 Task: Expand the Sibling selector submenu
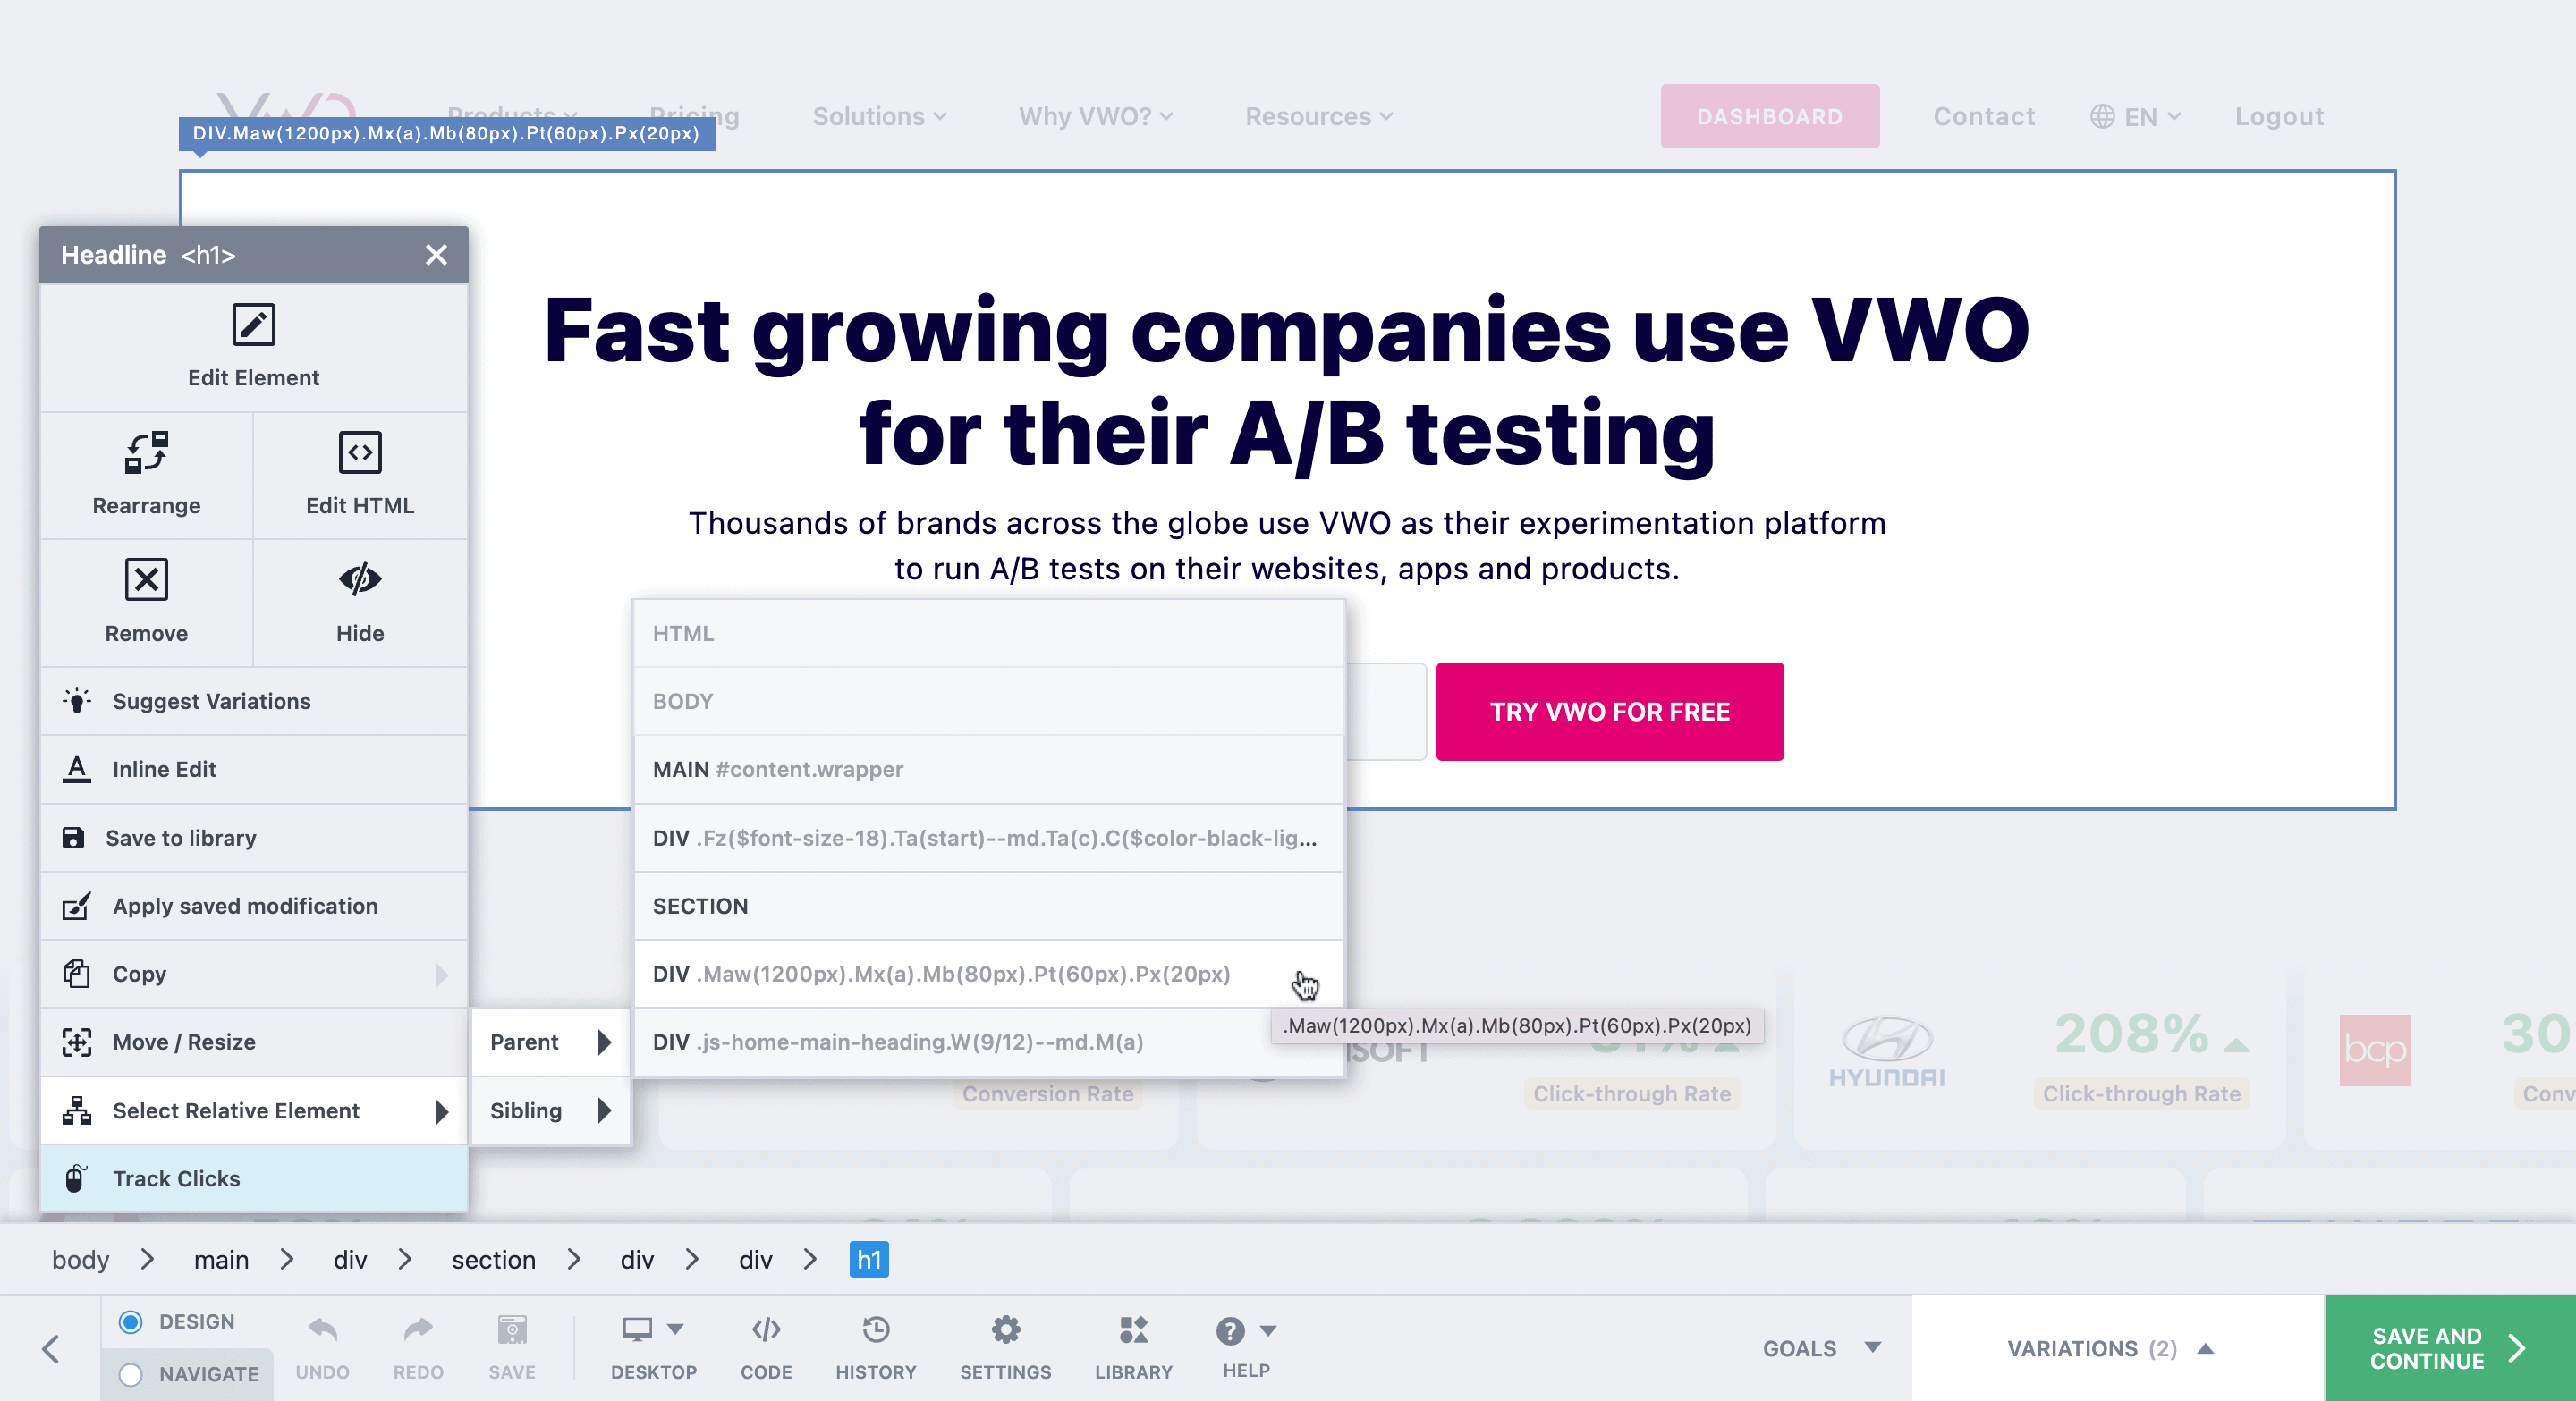602,1111
